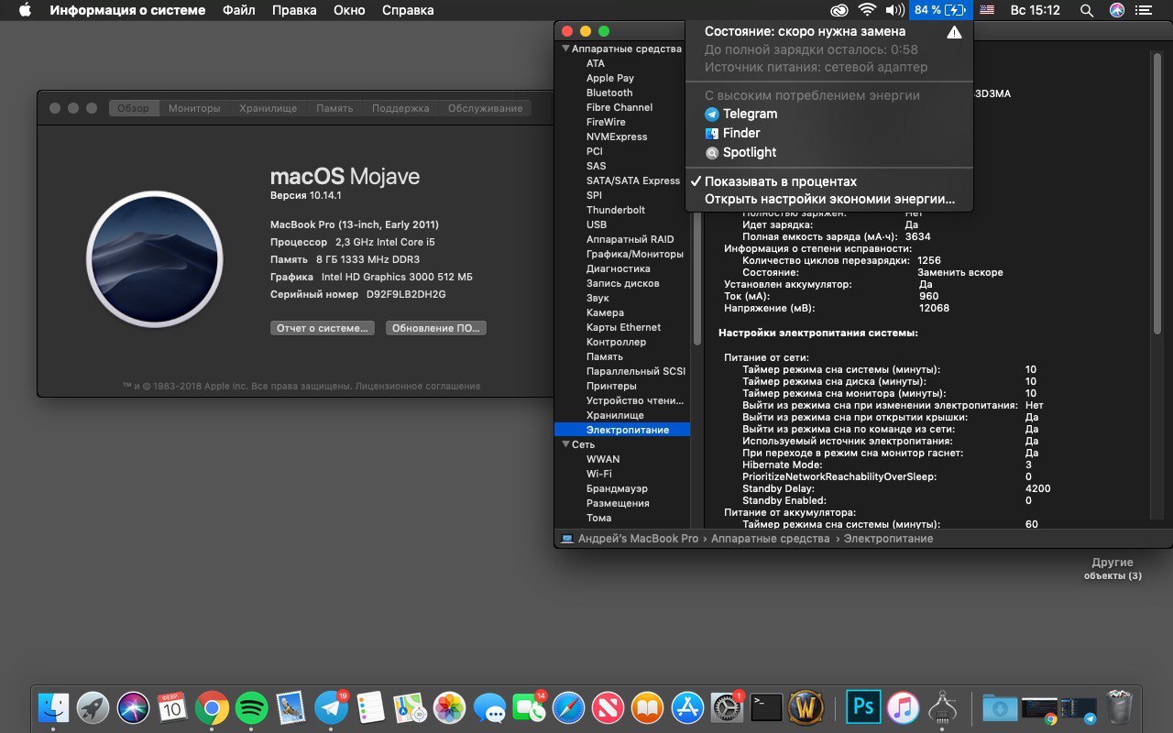Screen dimensions: 1173x733
Task: Switch to the Мониторы tab
Action: pos(194,108)
